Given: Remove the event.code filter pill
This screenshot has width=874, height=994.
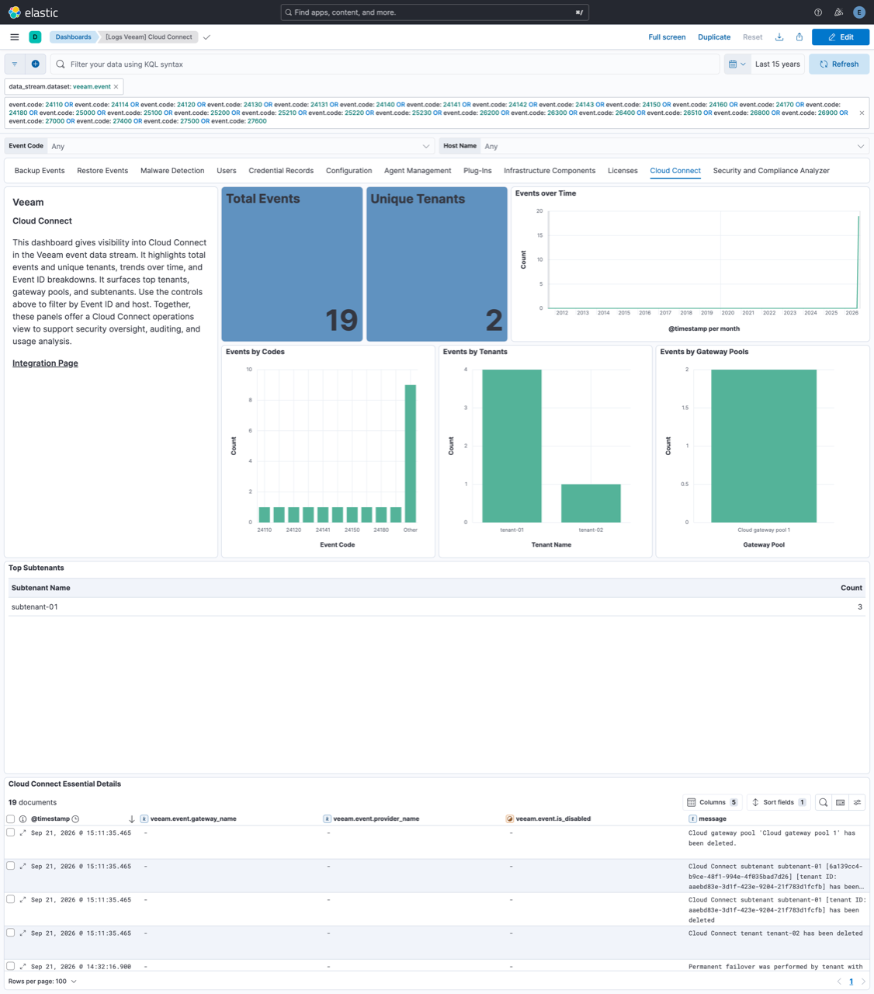Looking at the screenshot, I should pyautogui.click(x=862, y=113).
